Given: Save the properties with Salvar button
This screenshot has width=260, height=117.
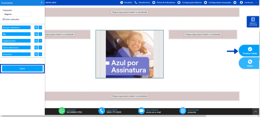Looking at the screenshot, I should [x=22, y=69].
